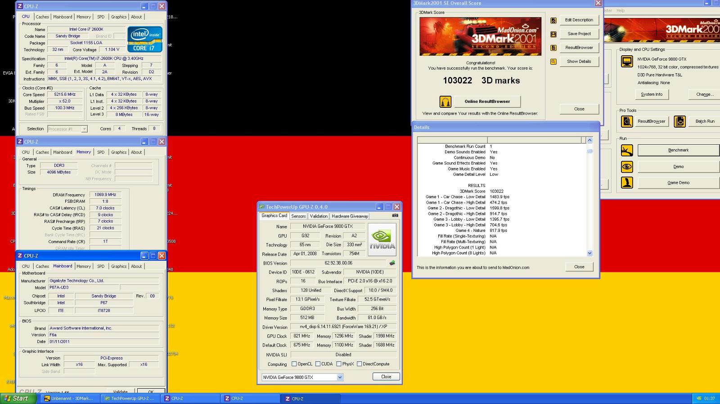Viewport: 720px width, 404px height.
Task: Click the GPU-Z screenshot camera icon
Action: pos(395,216)
